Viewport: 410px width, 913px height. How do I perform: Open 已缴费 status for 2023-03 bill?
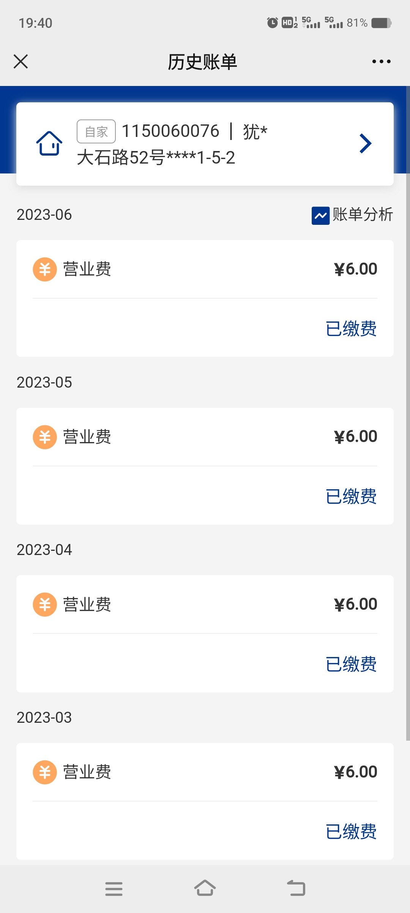(351, 832)
